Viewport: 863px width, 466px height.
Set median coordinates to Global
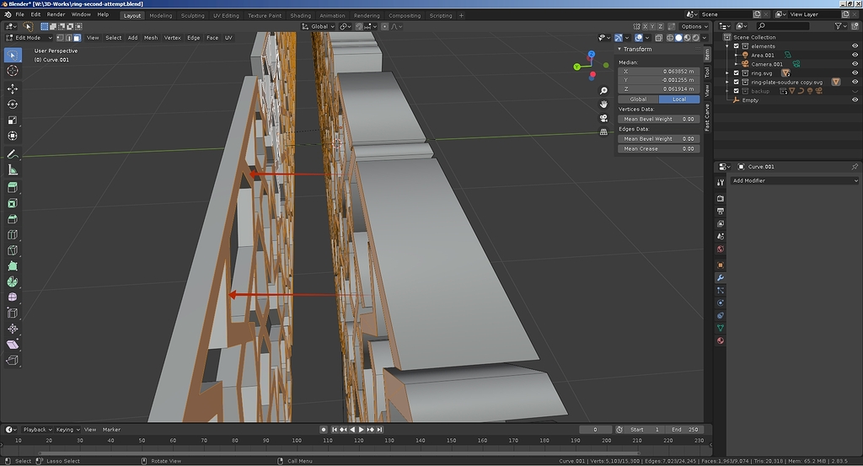pos(639,99)
